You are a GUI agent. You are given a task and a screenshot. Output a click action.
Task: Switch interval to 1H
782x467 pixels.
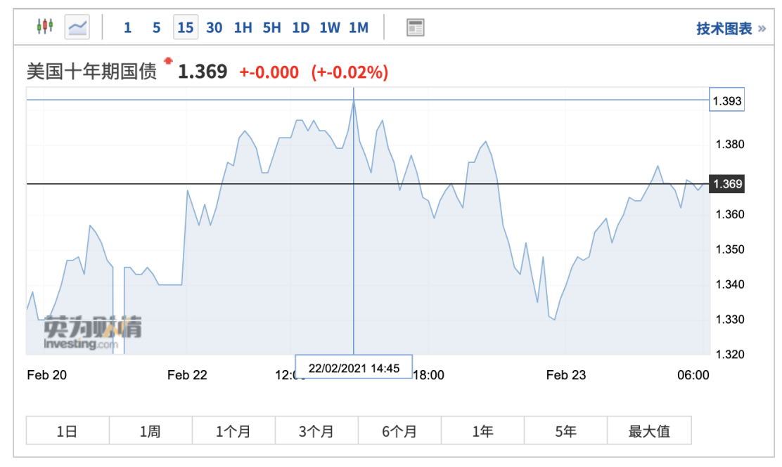243,27
